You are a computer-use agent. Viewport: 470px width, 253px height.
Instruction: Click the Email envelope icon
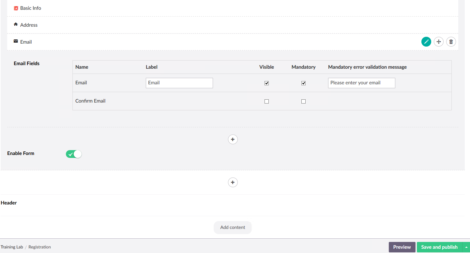[16, 41]
